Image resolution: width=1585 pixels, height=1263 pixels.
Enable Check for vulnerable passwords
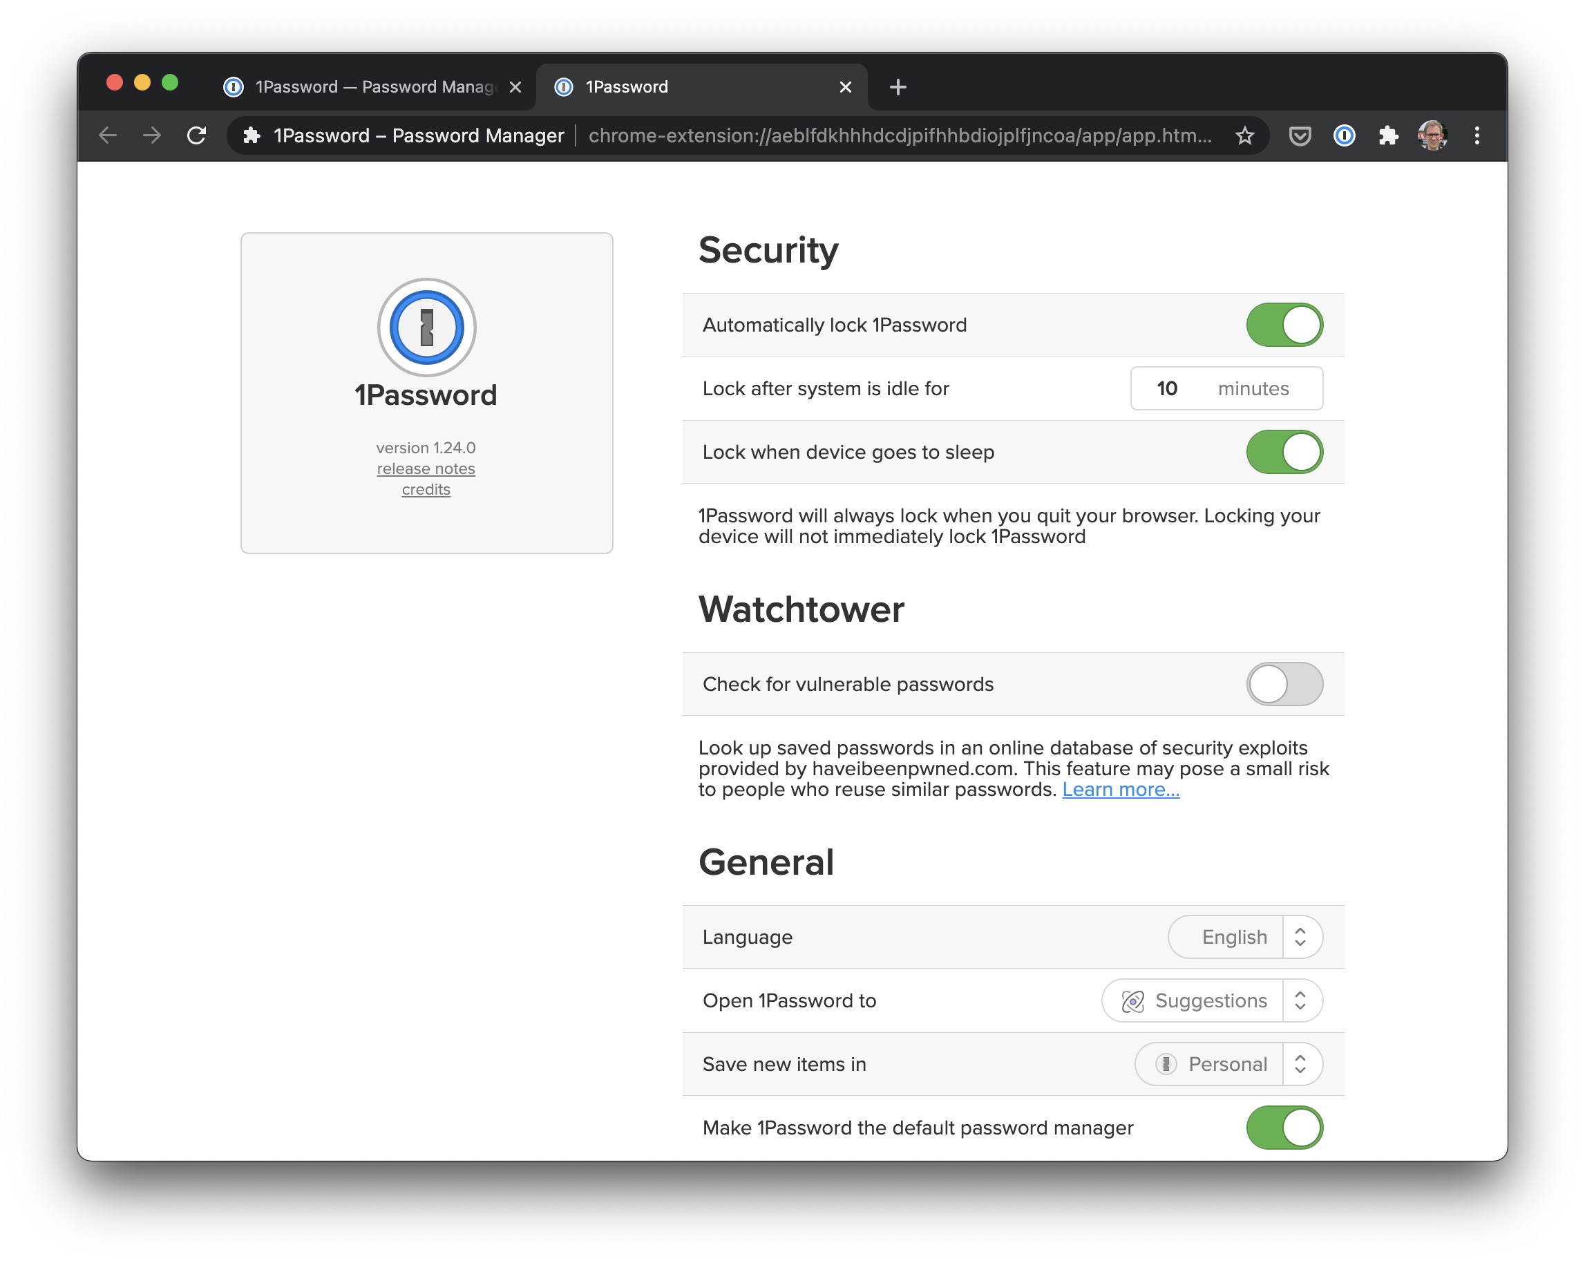[x=1284, y=684]
